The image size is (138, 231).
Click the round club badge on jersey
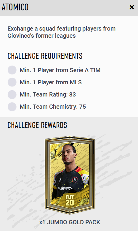point(75,180)
